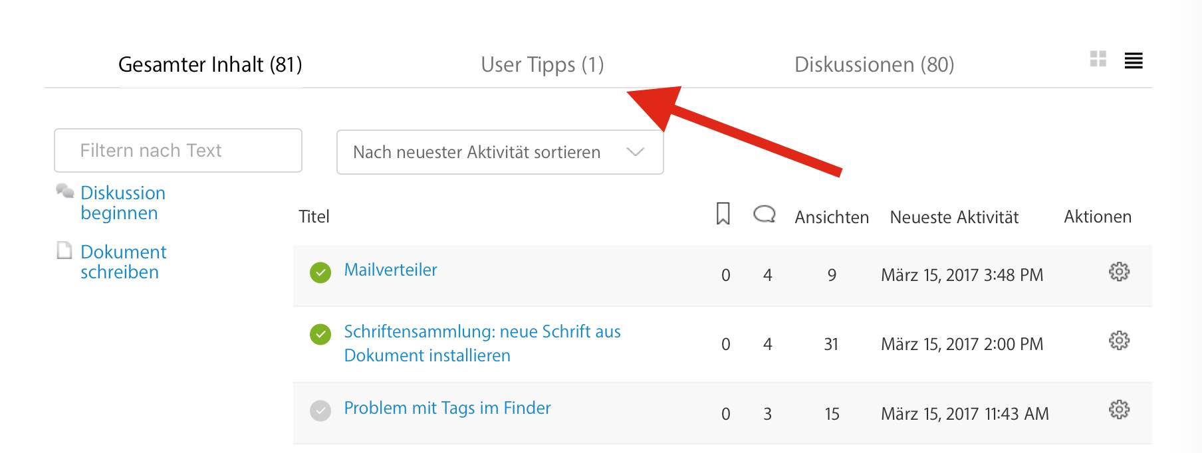Switch to grid view layout icon

pos(1098,59)
